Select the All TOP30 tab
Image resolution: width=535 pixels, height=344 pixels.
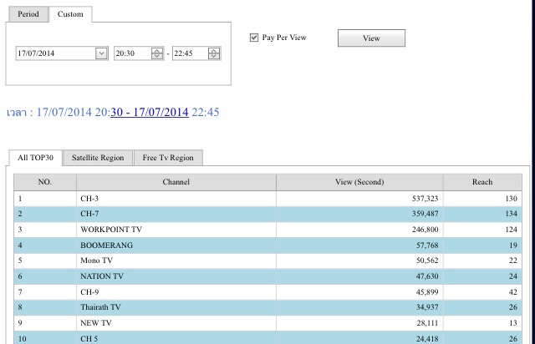coord(35,158)
